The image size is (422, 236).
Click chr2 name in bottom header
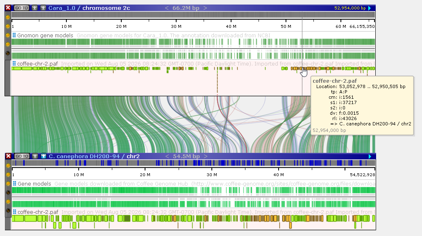pos(133,157)
